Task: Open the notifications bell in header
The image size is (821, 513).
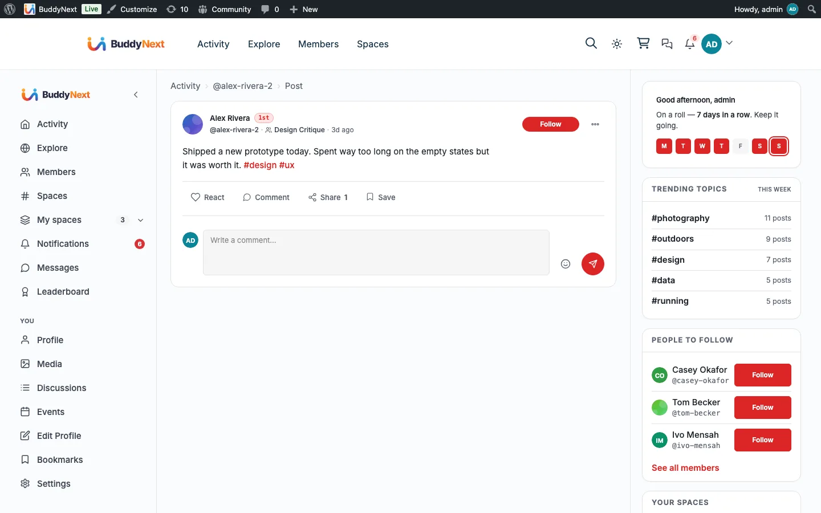Action: [690, 44]
